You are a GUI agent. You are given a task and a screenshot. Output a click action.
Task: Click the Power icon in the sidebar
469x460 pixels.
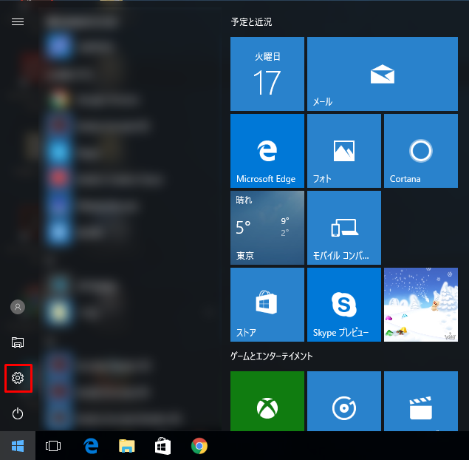(18, 413)
